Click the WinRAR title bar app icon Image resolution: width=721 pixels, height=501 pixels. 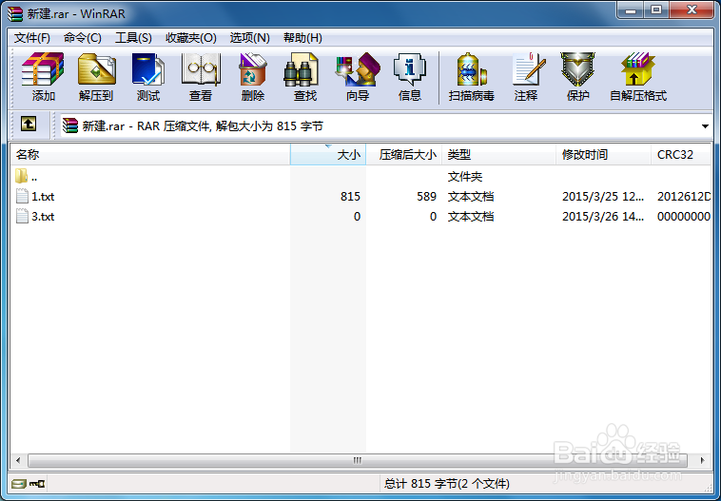(x=15, y=14)
